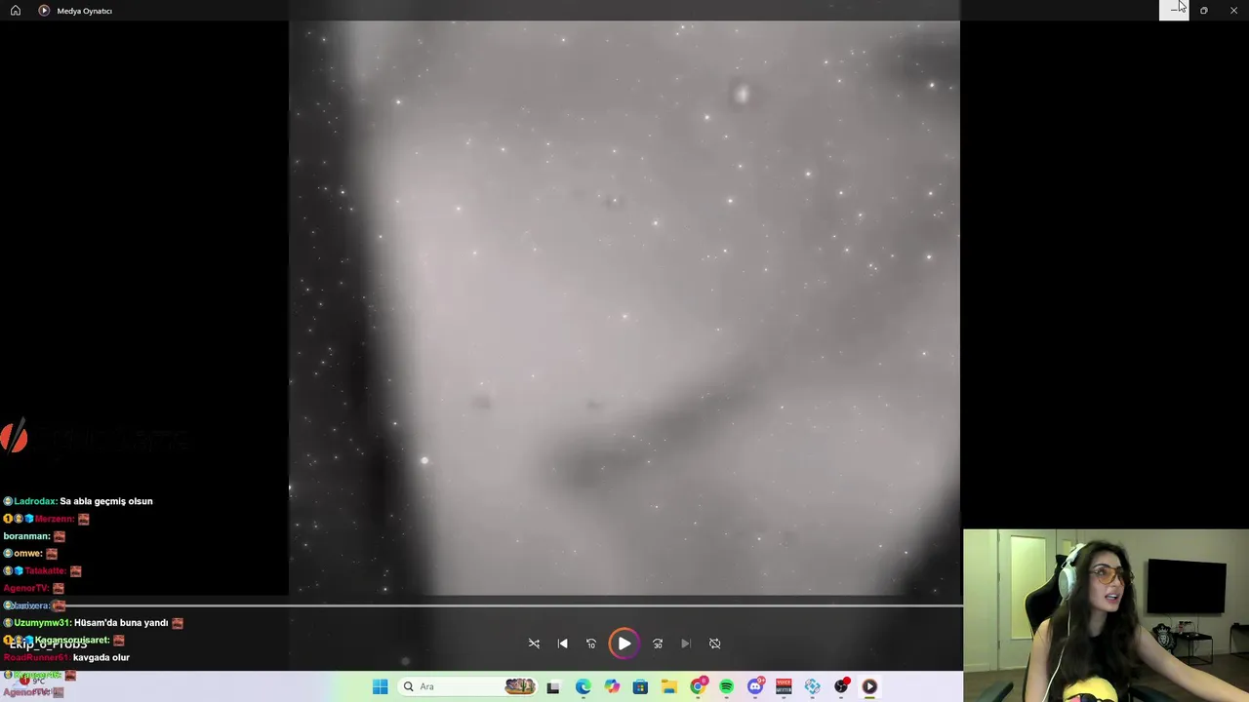Restore down the Medya Oynatıcı window

[1204, 10]
